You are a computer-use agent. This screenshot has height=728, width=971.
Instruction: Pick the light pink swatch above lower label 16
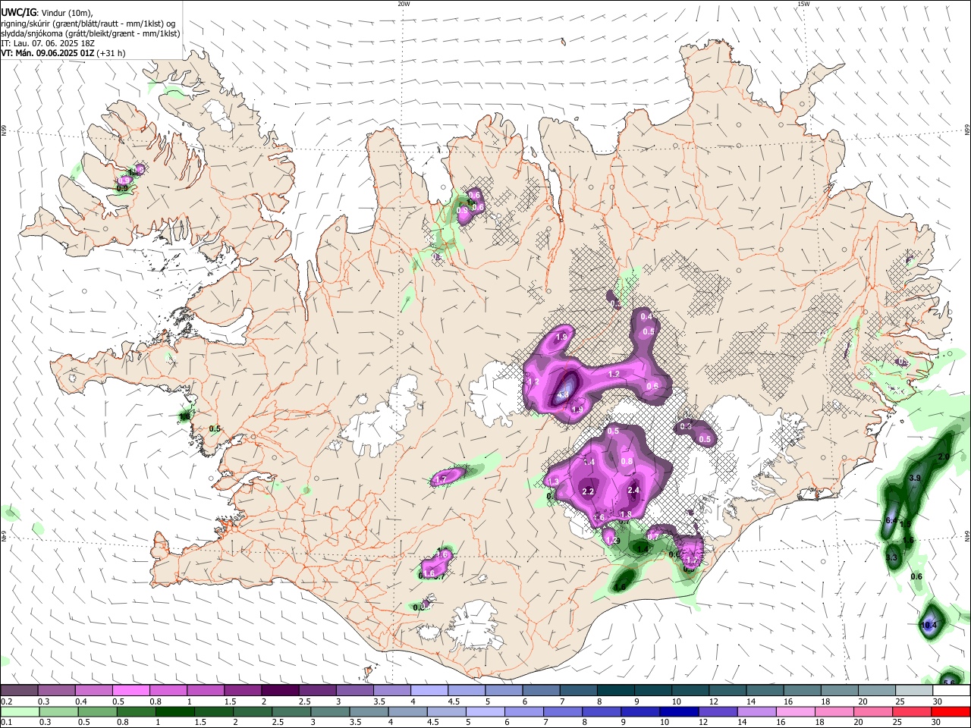point(795,711)
